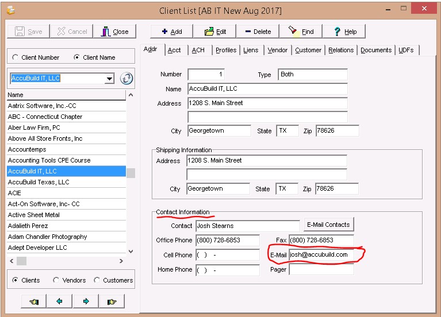441x317 pixels.
Task: Click the Type field showing Both
Action: pos(312,75)
